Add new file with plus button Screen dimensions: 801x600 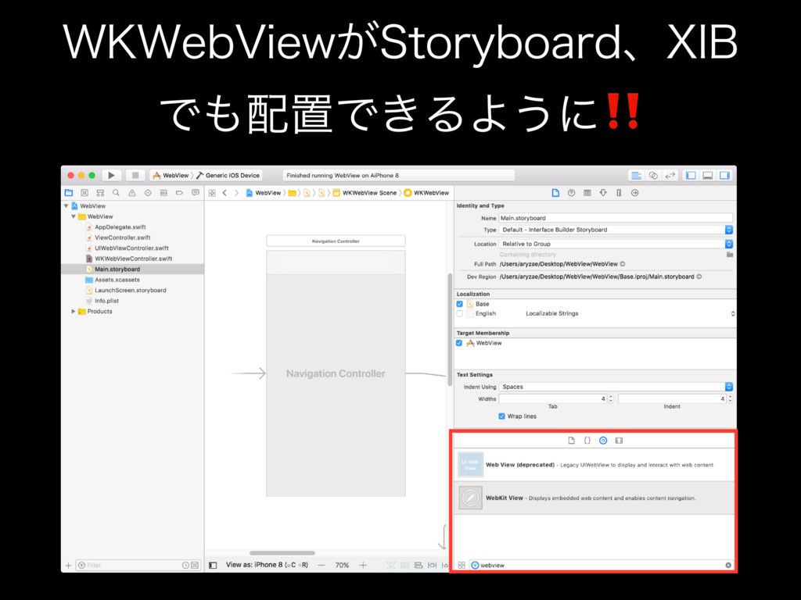pyautogui.click(x=69, y=566)
